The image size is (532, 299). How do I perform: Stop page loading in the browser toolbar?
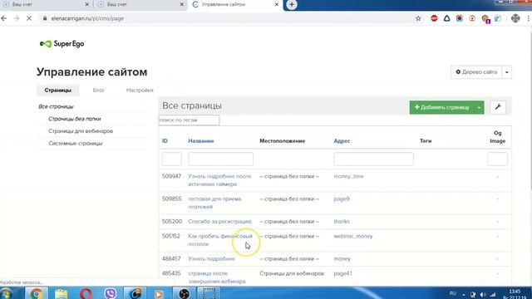[x=29, y=18]
